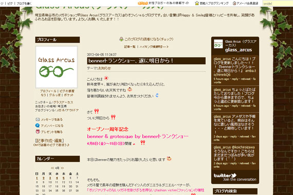Open the Glass Arcus profile logo image
Viewport: 293px width, 195px height.
click(57, 67)
